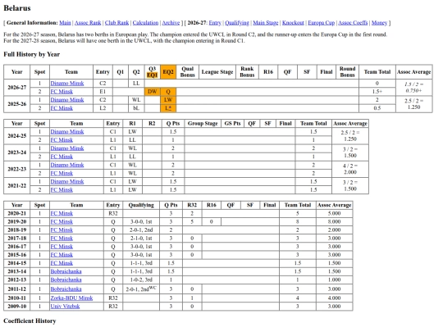
Task: Click the Qual Bonus column header
Action: pyautogui.click(x=188, y=72)
